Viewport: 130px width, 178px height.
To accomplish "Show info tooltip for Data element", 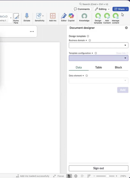I will coord(87,76).
